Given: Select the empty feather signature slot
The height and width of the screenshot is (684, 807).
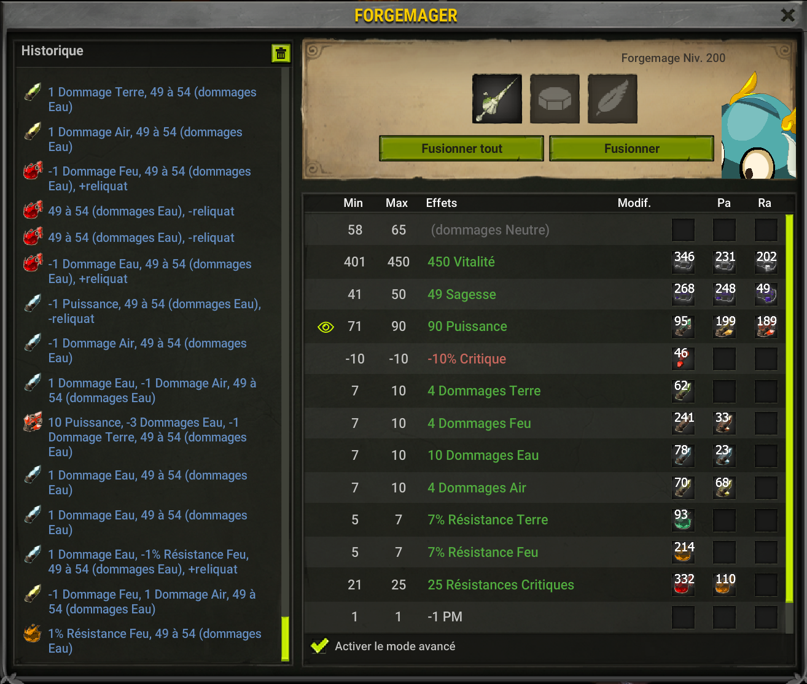Looking at the screenshot, I should [x=613, y=99].
